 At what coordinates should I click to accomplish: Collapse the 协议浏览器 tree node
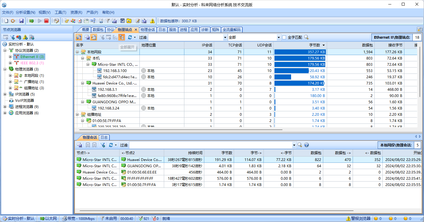[5, 50]
